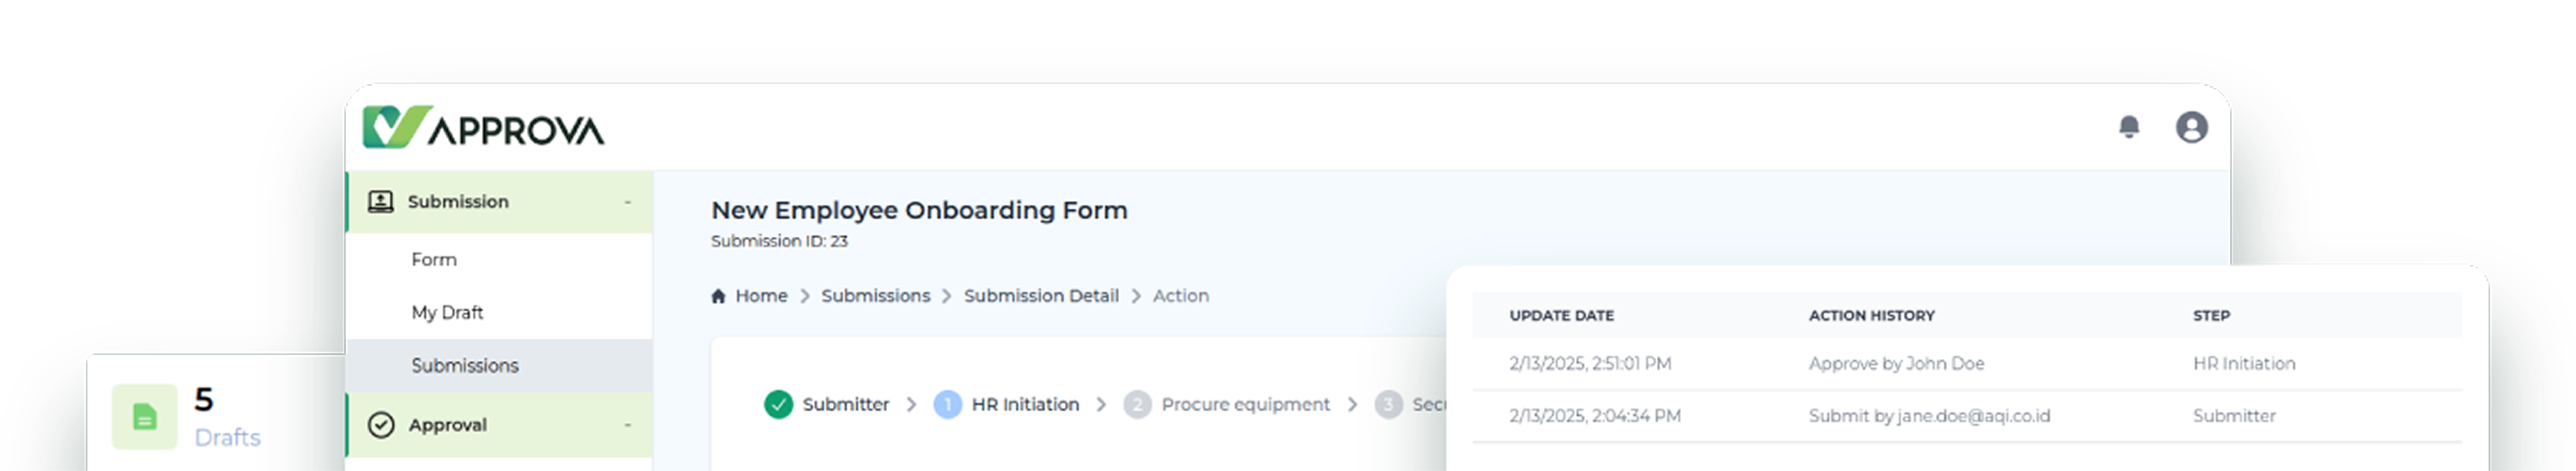Open the user profile avatar
The width and height of the screenshot is (2576, 471).
coord(2191,127)
